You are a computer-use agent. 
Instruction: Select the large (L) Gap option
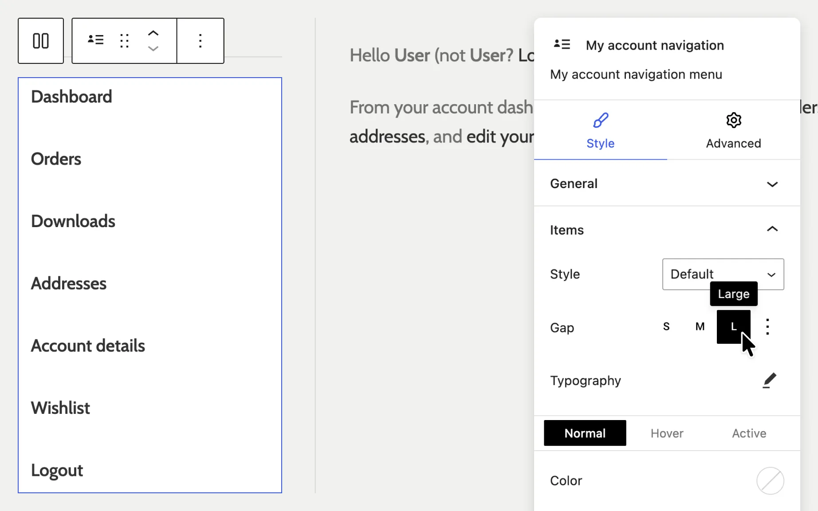[x=734, y=327]
